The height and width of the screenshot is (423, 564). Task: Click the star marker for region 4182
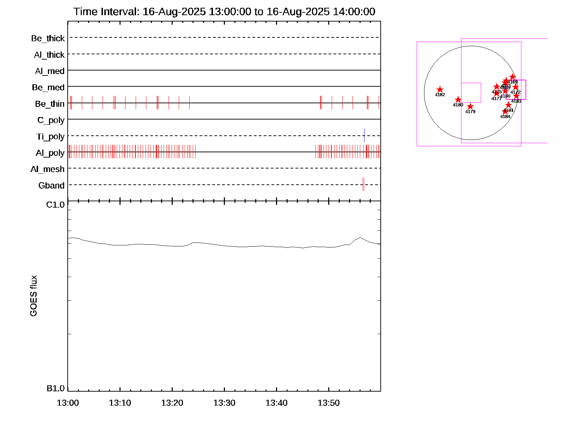440,90
